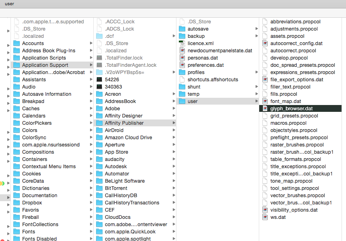This screenshot has width=346, height=241.
Task: Click the visibility_options.dat file icon
Action: 265,210
